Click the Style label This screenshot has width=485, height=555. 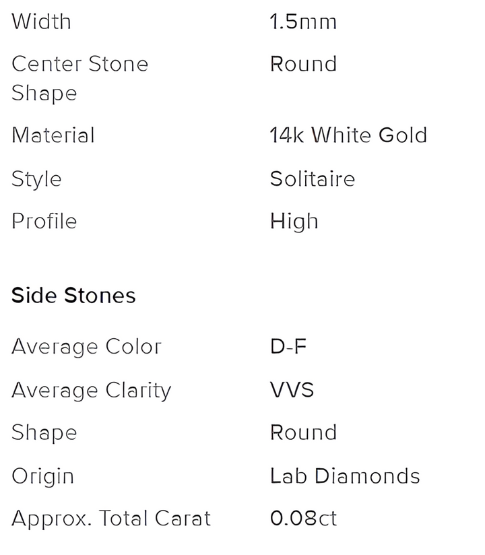pos(36,179)
